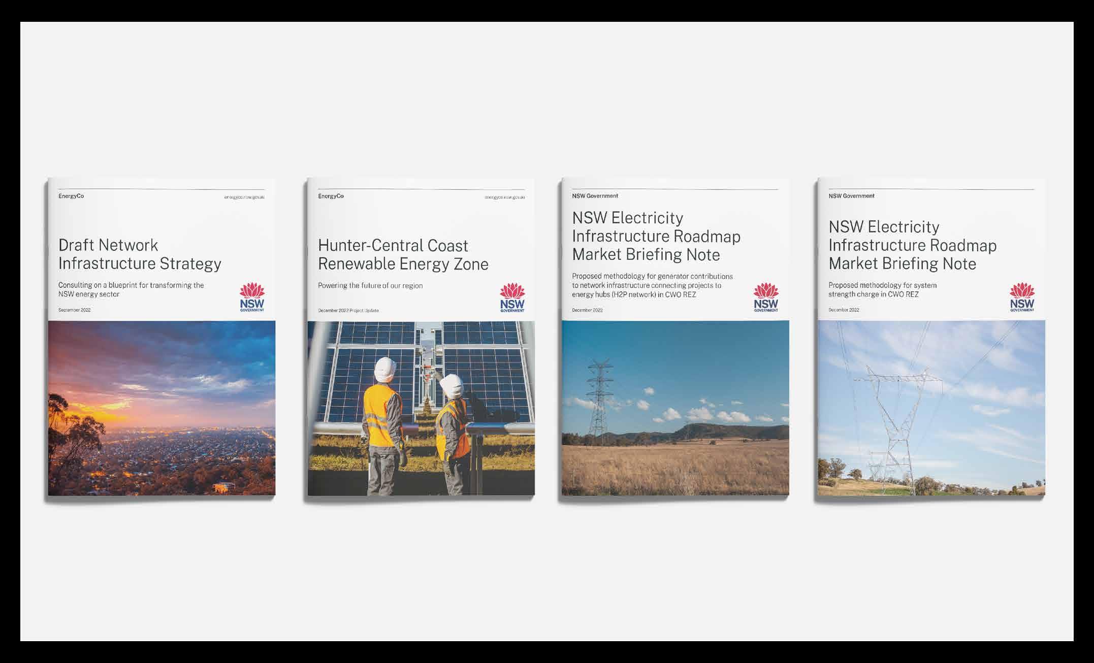Click system strength charge in CWO REZ subtitle

coord(882,290)
